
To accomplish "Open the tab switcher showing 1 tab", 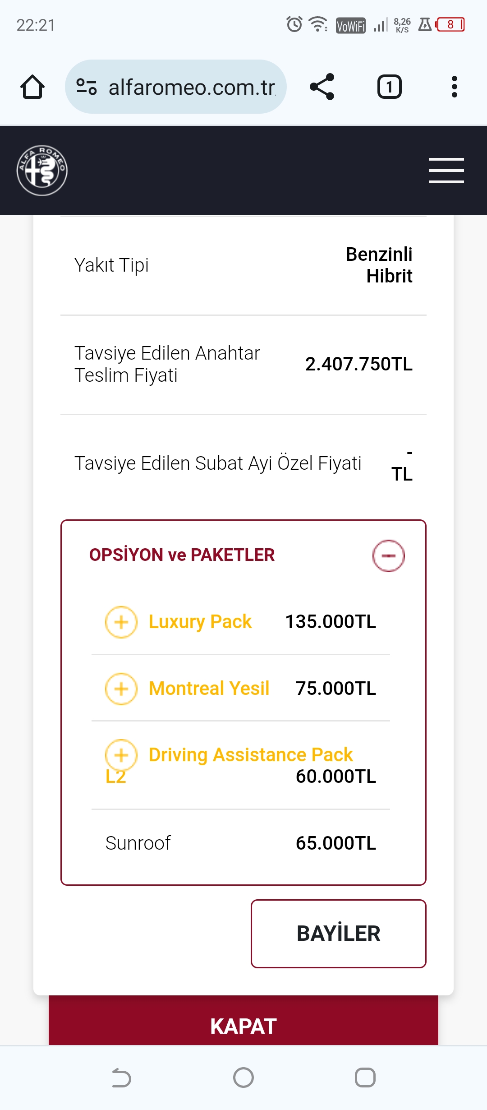I will [x=389, y=87].
